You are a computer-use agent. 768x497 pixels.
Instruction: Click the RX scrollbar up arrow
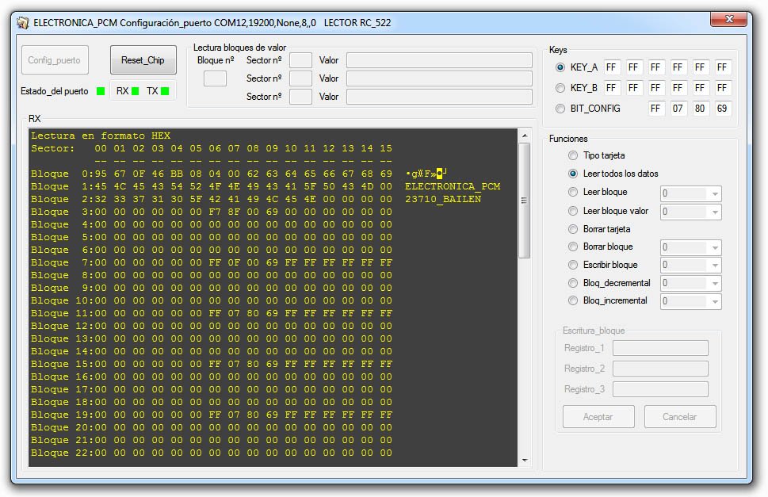tap(525, 136)
